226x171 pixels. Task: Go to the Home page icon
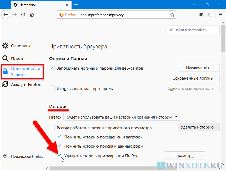(x=32, y=15)
